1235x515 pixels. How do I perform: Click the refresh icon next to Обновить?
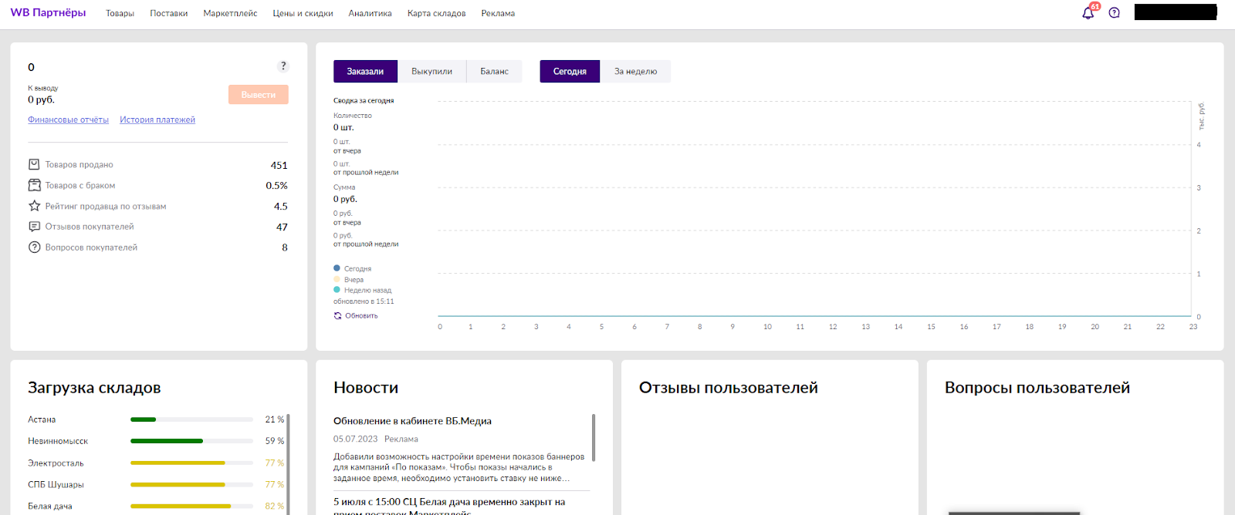(x=337, y=316)
